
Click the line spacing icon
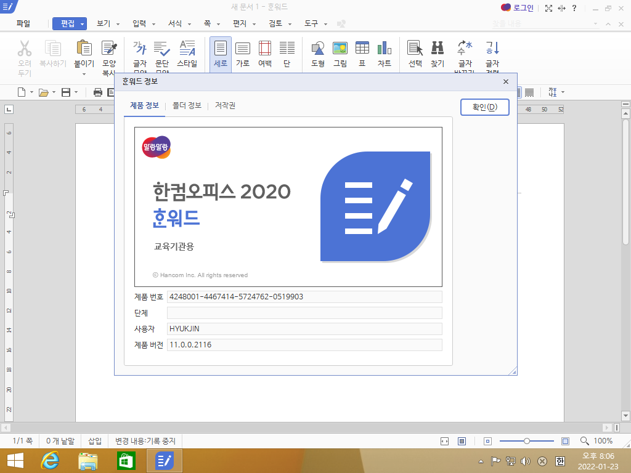pyautogui.click(x=553, y=92)
